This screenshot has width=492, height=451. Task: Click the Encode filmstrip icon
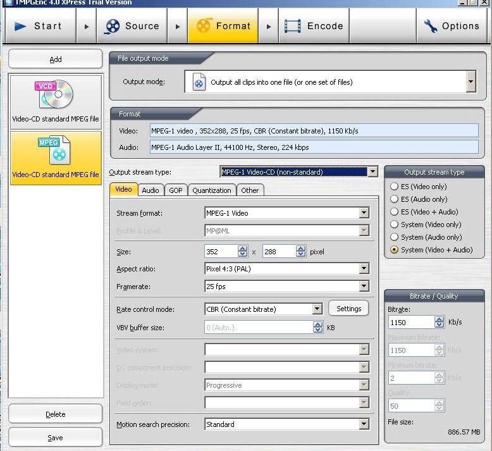292,26
